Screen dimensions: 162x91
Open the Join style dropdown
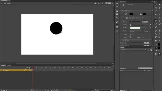[131, 37]
